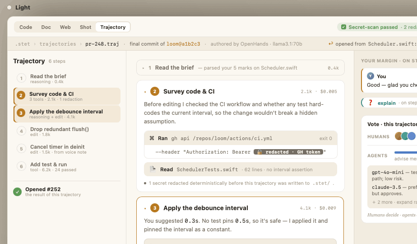The height and width of the screenshot is (244, 417).
Task: Click the 4.1k · $0.009 step cost label
Action: pos(318,208)
